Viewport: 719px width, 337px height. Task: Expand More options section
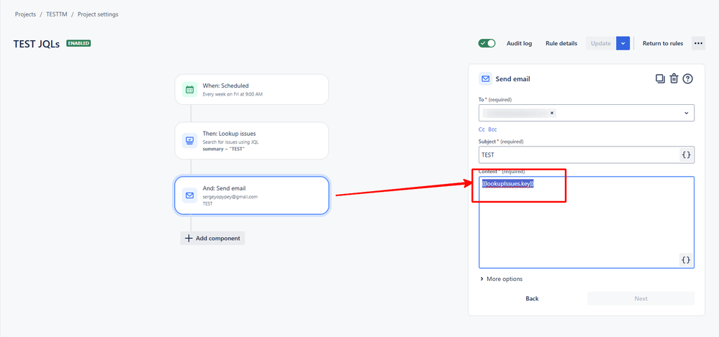pyautogui.click(x=501, y=279)
